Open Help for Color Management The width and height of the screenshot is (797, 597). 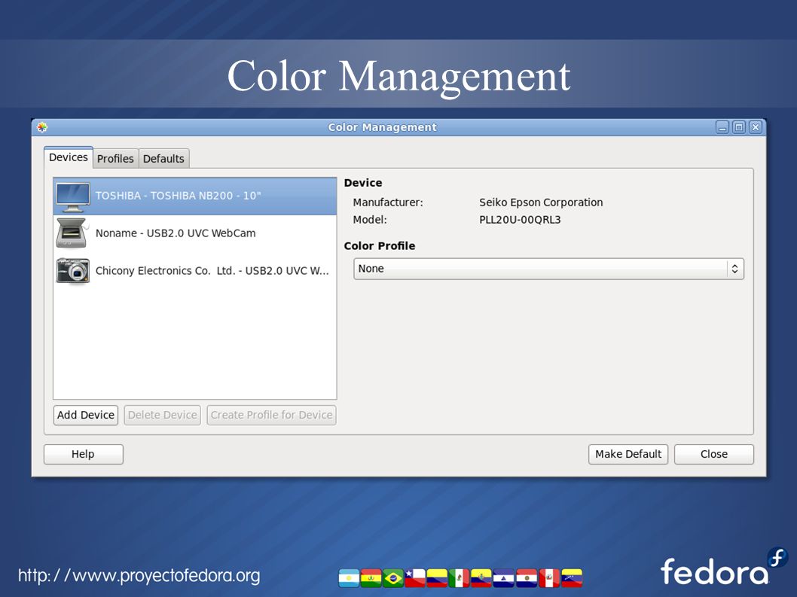tap(84, 454)
